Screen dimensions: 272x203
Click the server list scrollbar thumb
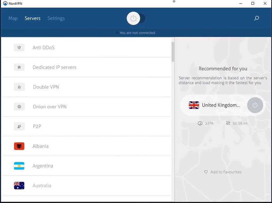[x=173, y=52]
